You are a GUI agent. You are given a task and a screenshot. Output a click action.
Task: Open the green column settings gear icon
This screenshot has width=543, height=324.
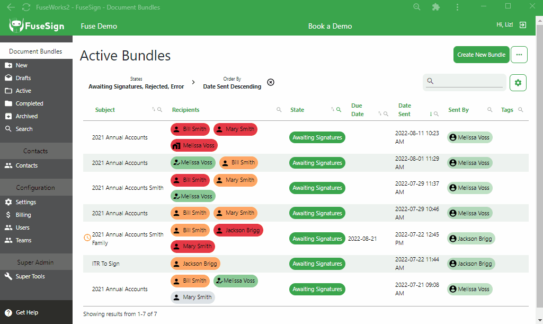tap(518, 83)
